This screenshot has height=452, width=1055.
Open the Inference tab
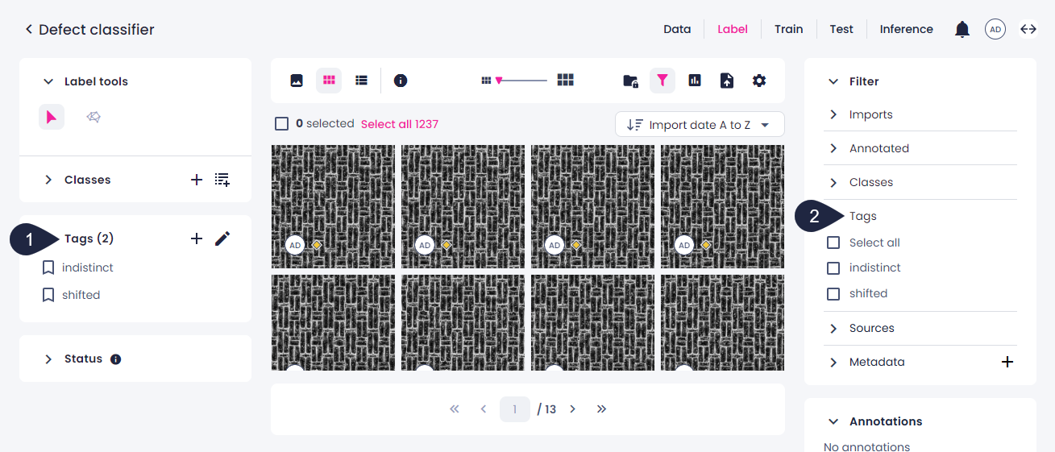pos(907,29)
